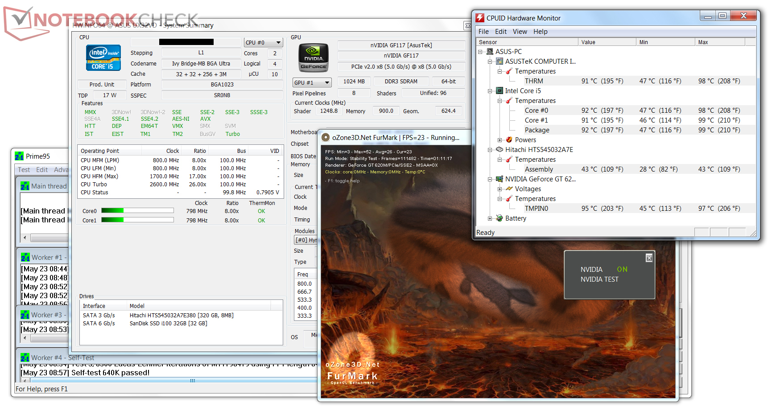Click the thermometer icon beside ASUSTeK Temperatures
The width and height of the screenshot is (772, 414).
[509, 71]
